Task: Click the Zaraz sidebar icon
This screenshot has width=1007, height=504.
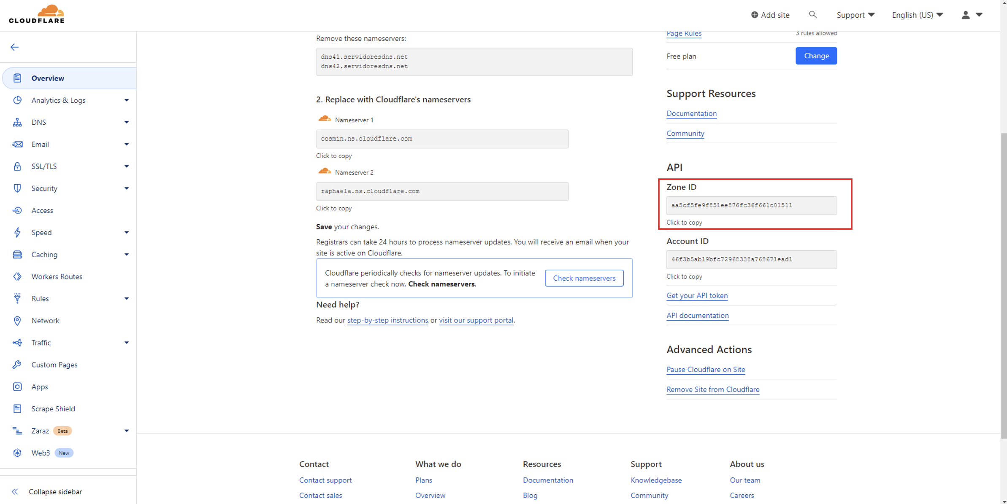Action: point(17,431)
